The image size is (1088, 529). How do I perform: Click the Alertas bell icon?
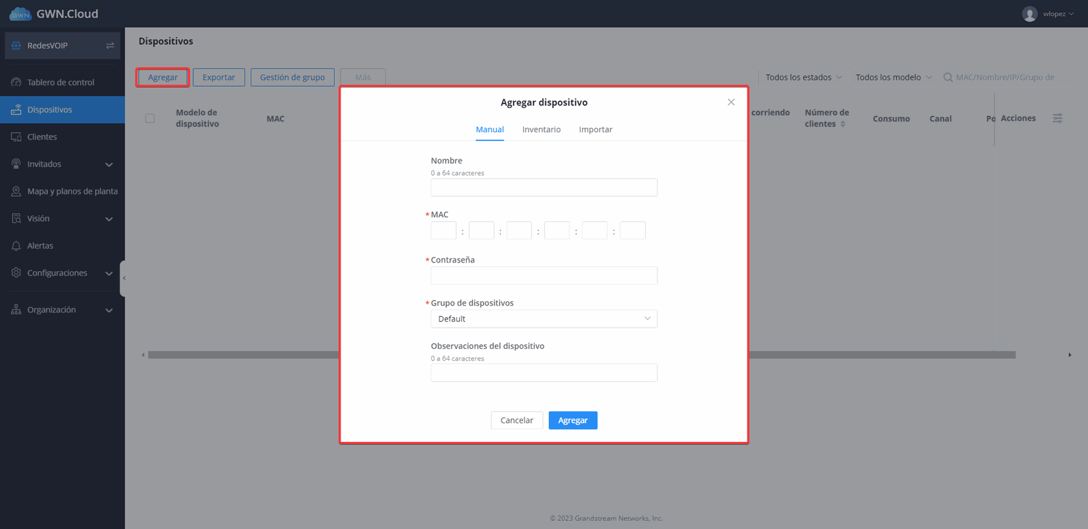point(16,246)
